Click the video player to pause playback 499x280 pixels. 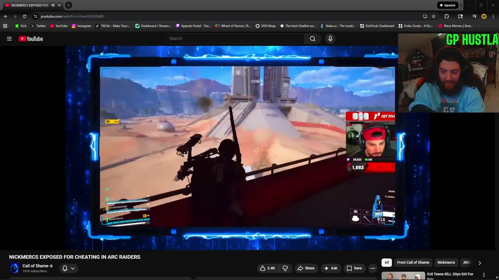coord(248,148)
